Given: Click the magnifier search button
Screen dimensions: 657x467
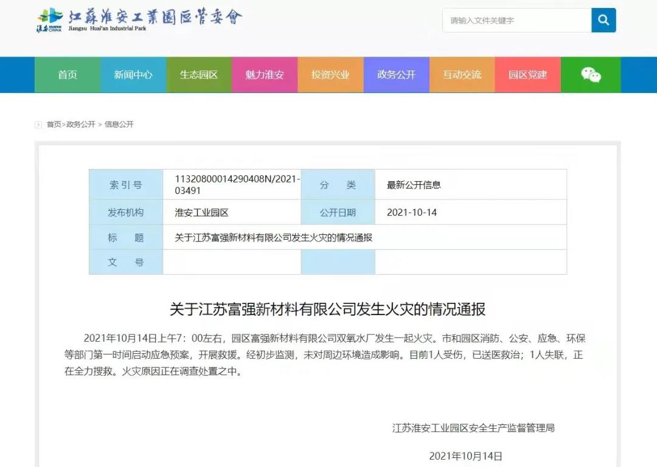Looking at the screenshot, I should (603, 20).
